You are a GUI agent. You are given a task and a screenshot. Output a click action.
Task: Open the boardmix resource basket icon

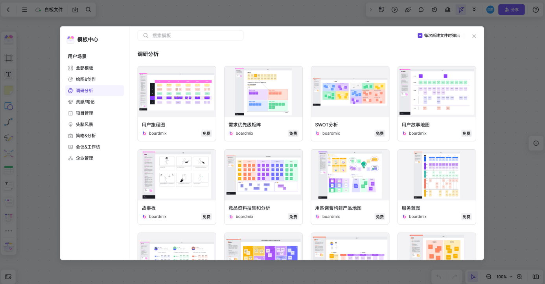coord(9,247)
